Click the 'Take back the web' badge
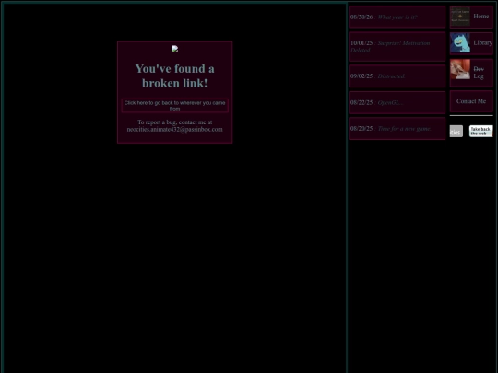This screenshot has width=498, height=373. [x=480, y=131]
